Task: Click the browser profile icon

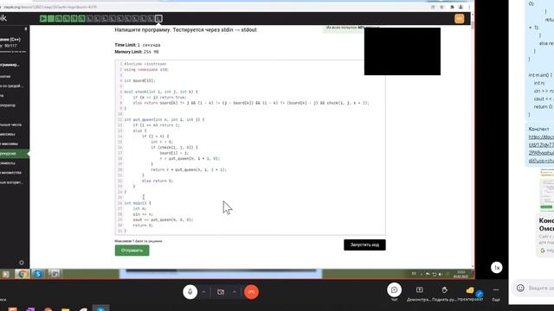Action: click(461, 7)
